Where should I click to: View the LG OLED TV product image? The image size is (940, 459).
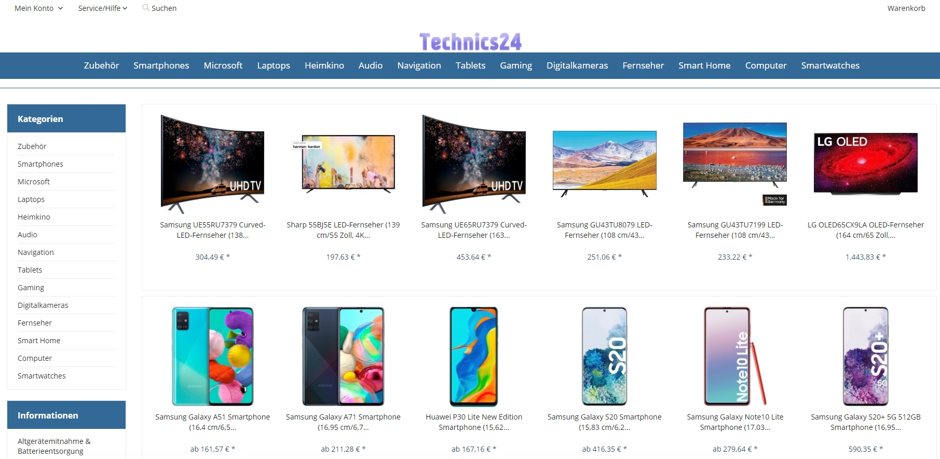866,164
